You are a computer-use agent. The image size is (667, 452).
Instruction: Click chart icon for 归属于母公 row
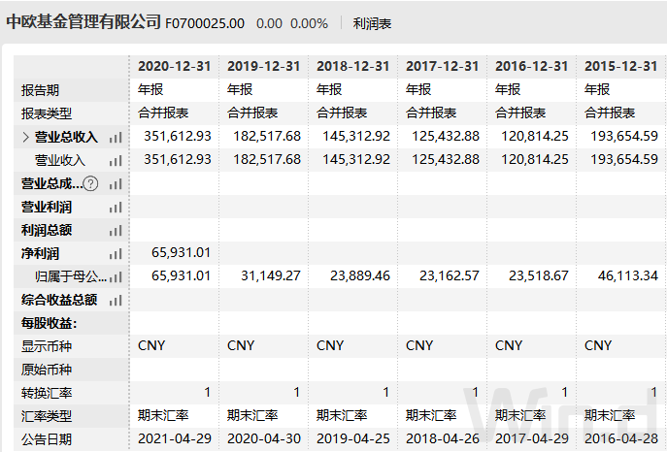[x=116, y=276]
